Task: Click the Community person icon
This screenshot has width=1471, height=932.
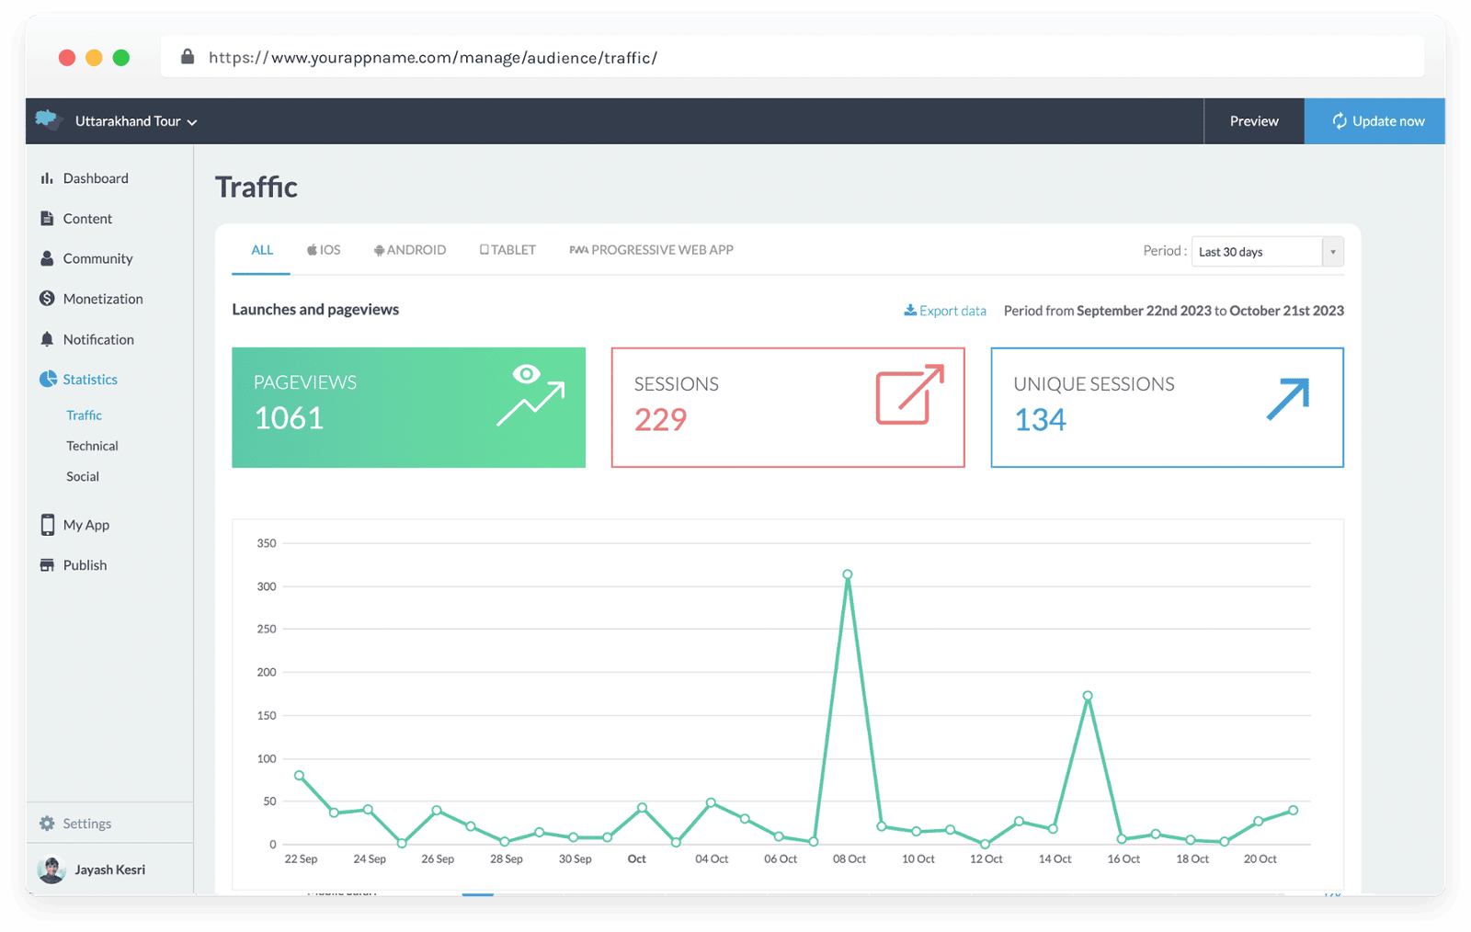Action: pos(47,258)
